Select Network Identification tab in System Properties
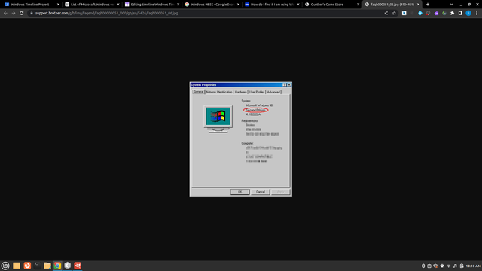 coord(219,92)
